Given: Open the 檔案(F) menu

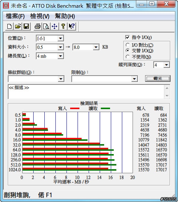Looking at the screenshot, I should 15,16.
